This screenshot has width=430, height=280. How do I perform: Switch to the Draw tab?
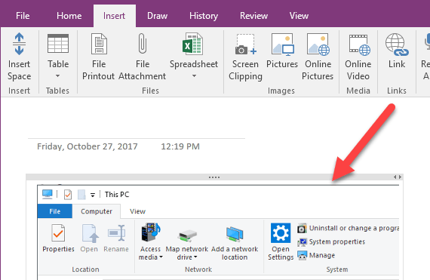pyautogui.click(x=157, y=16)
